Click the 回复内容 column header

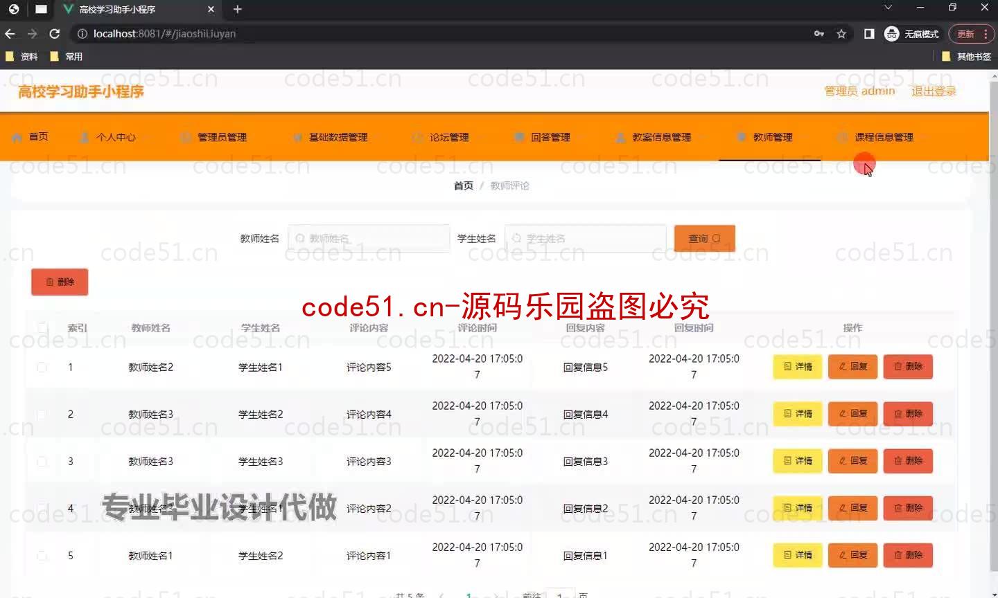point(585,328)
